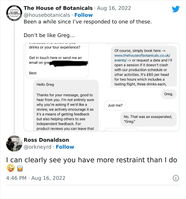The image size is (186, 199).
Task: Open the @orkneyrd handle link
Action: point(37,147)
